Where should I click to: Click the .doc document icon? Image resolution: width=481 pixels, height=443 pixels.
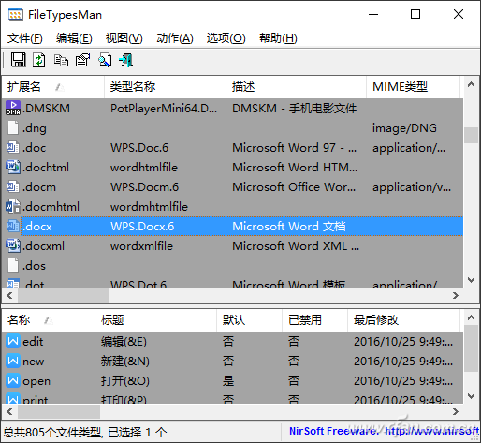pos(13,147)
